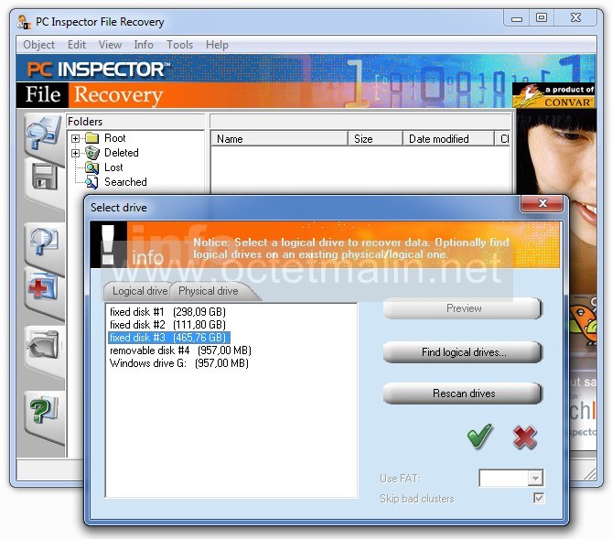Select Windows drive G: (957,00 MB)

click(x=179, y=363)
